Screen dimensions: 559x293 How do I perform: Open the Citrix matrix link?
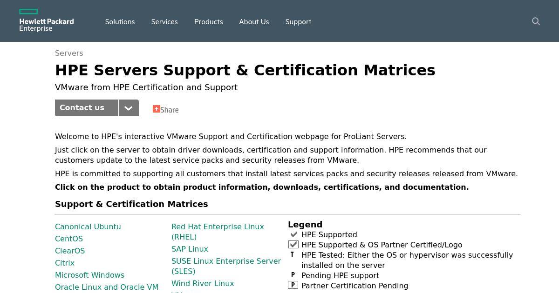tap(65, 263)
